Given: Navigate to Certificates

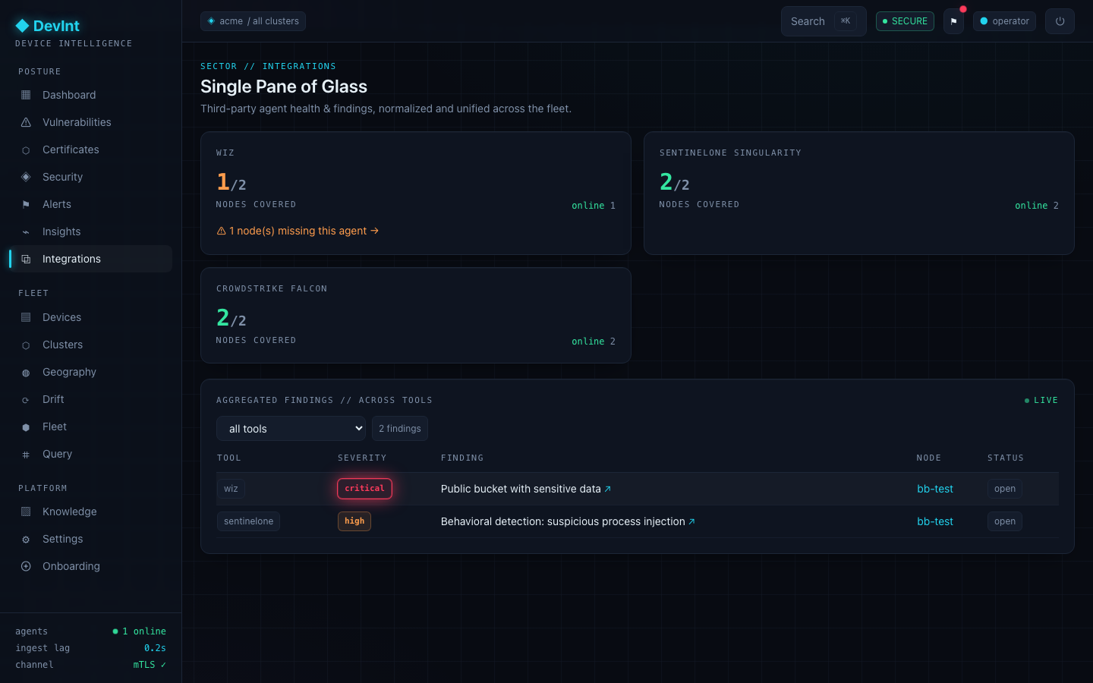Looking at the screenshot, I should tap(90, 150).
